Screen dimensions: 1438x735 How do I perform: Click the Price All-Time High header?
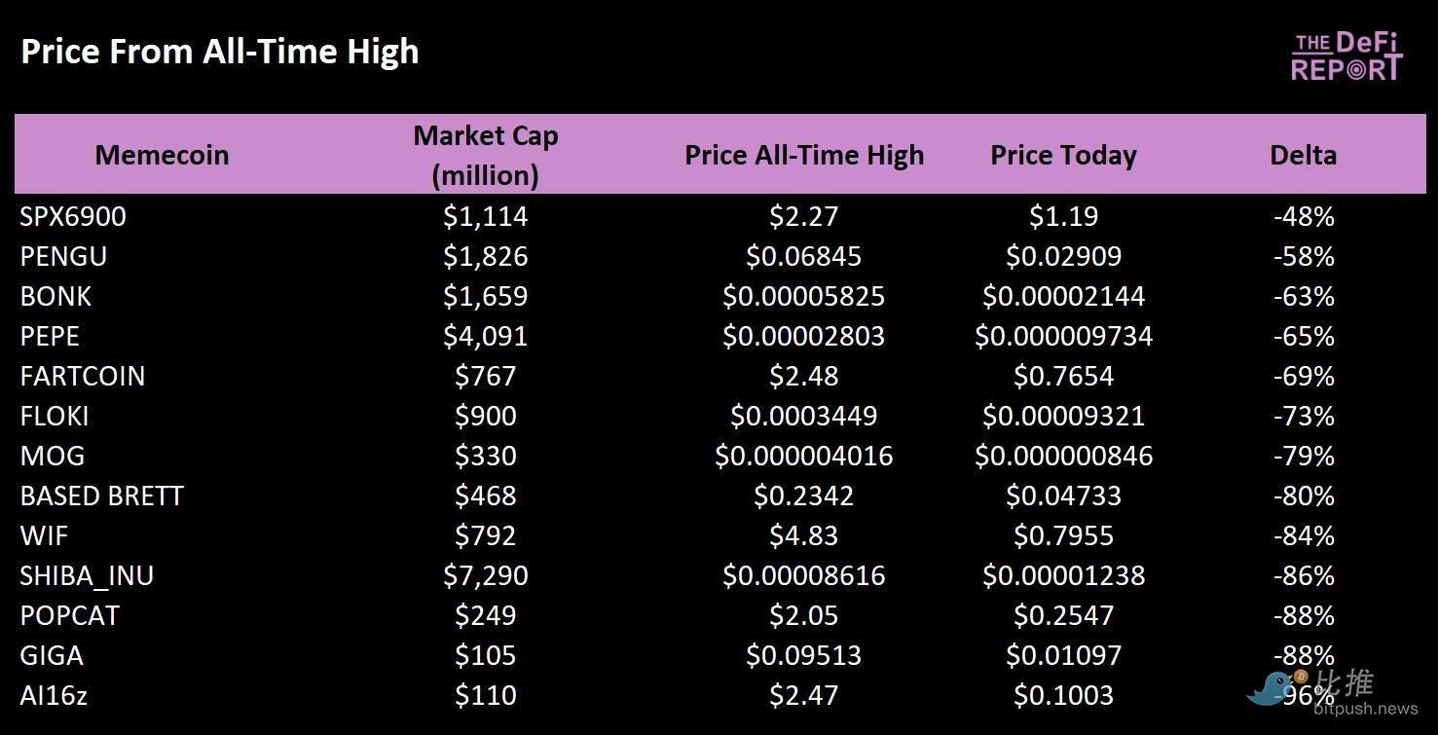803,155
